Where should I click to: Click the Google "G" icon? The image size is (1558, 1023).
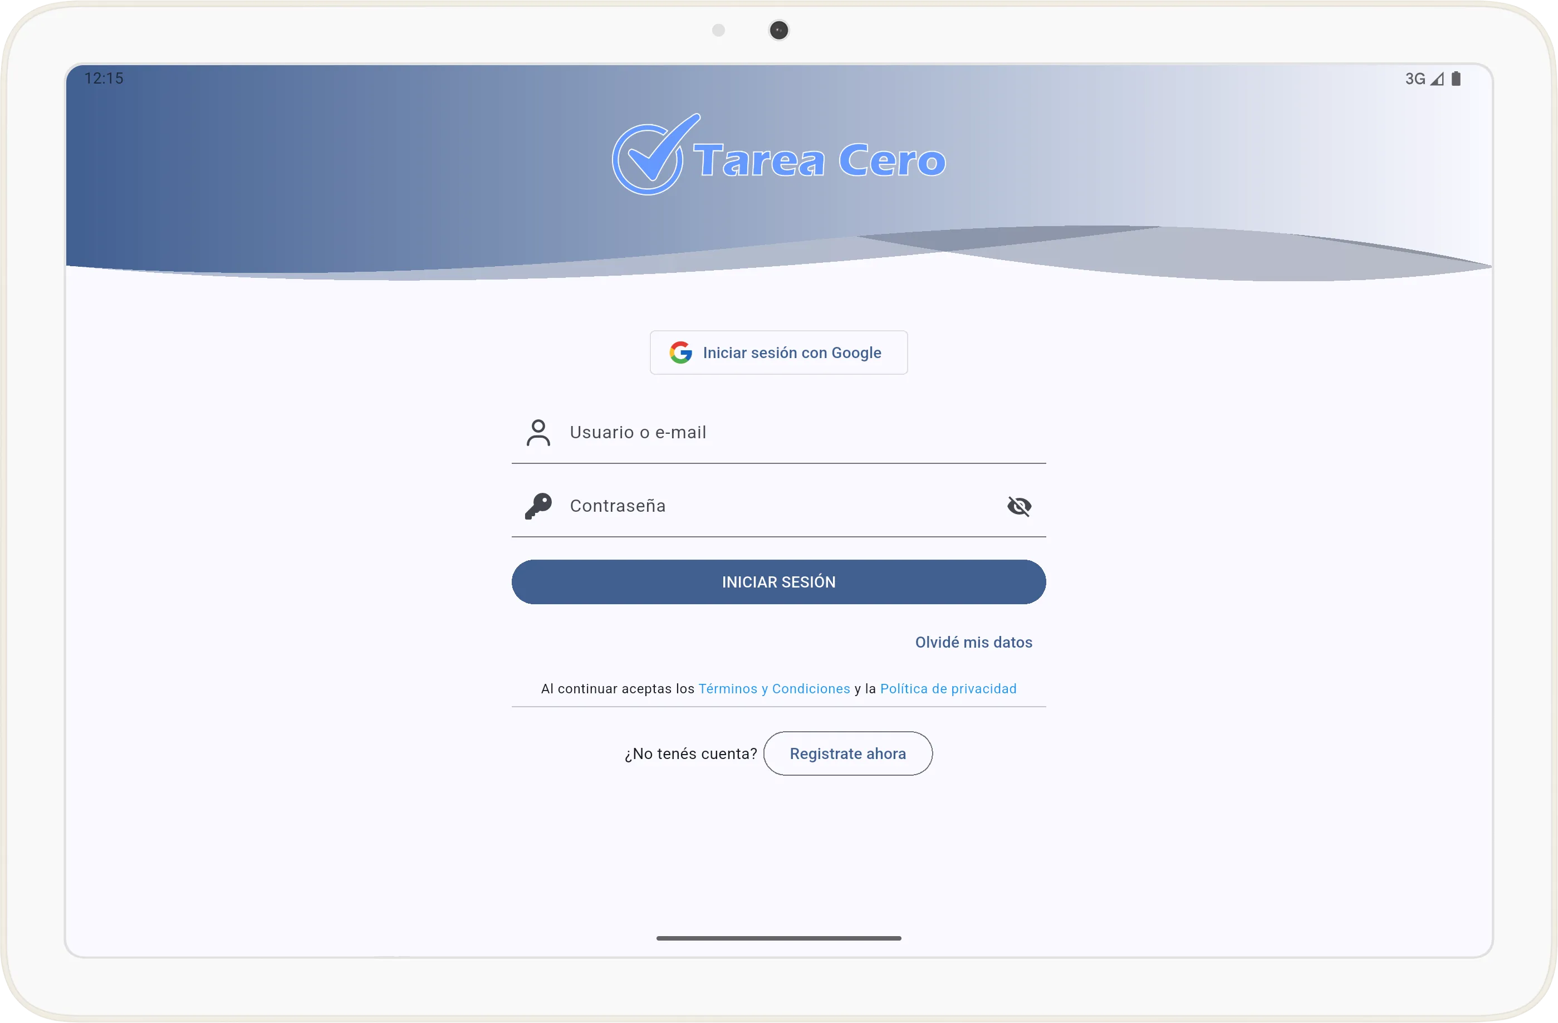tap(681, 352)
